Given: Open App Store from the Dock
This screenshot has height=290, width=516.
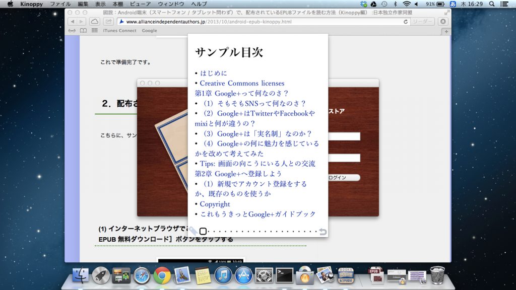Looking at the screenshot, I should coord(243,275).
